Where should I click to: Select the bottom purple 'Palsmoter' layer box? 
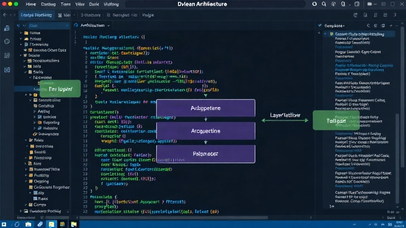click(206, 154)
